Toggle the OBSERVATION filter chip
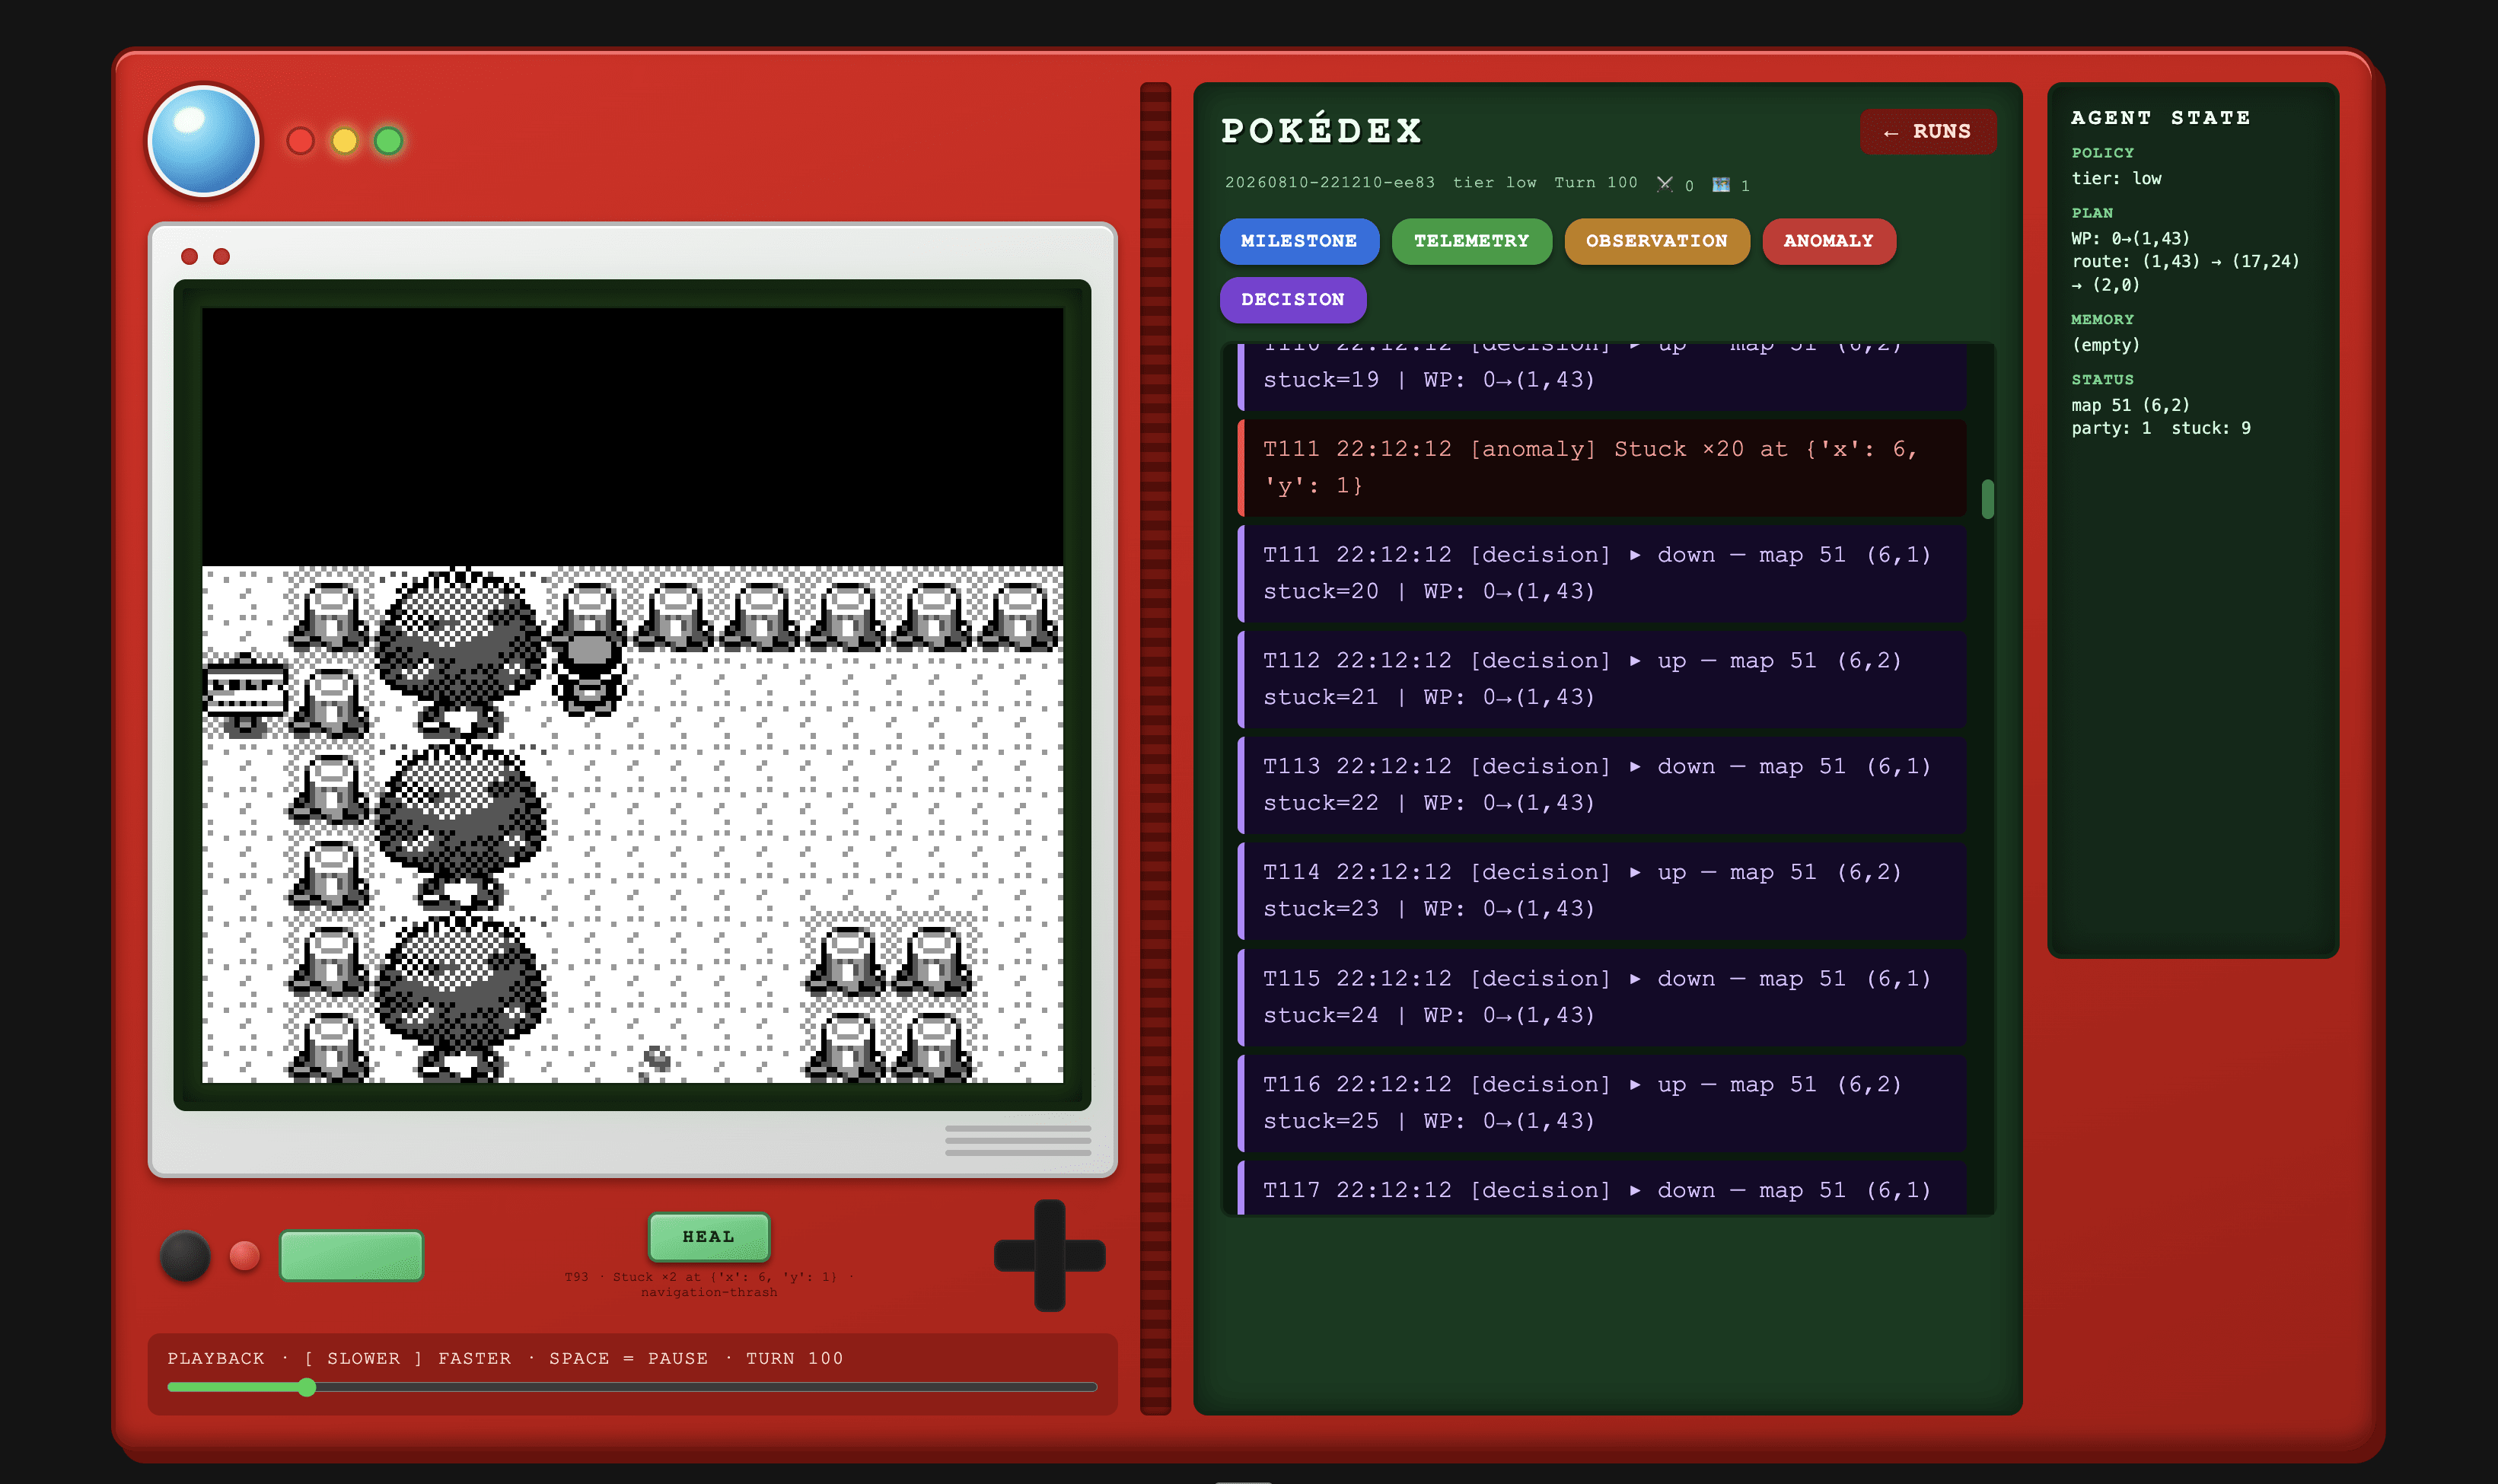This screenshot has height=1484, width=2498. [1656, 241]
